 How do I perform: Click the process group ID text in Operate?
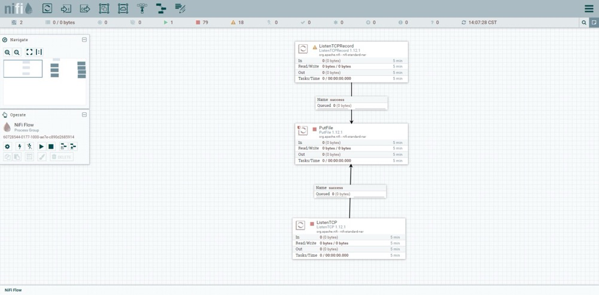[38, 137]
